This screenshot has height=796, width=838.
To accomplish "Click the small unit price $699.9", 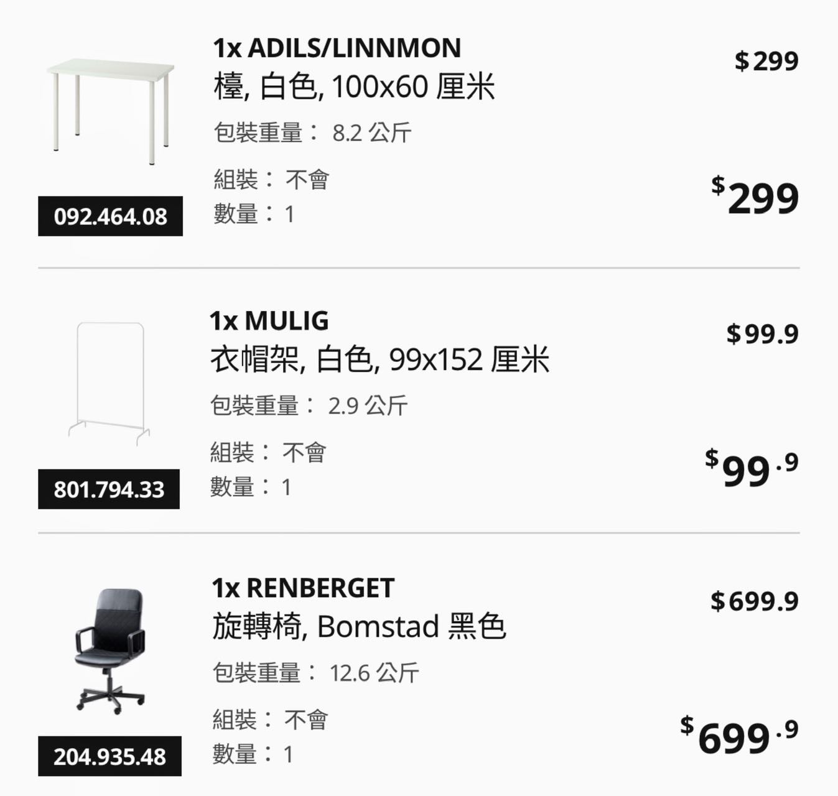I will 755,601.
